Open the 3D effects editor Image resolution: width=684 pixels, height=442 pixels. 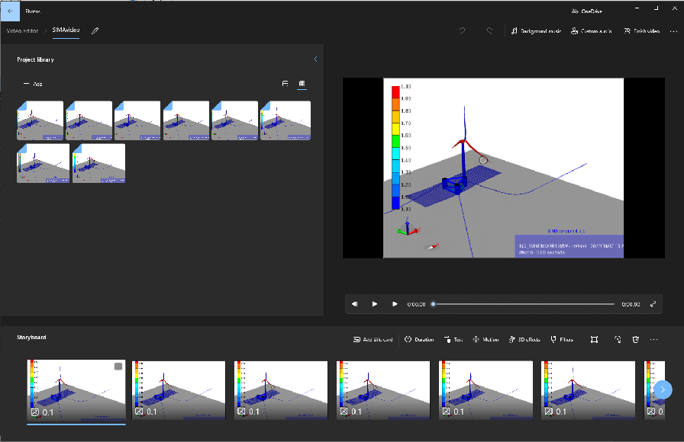coord(524,339)
